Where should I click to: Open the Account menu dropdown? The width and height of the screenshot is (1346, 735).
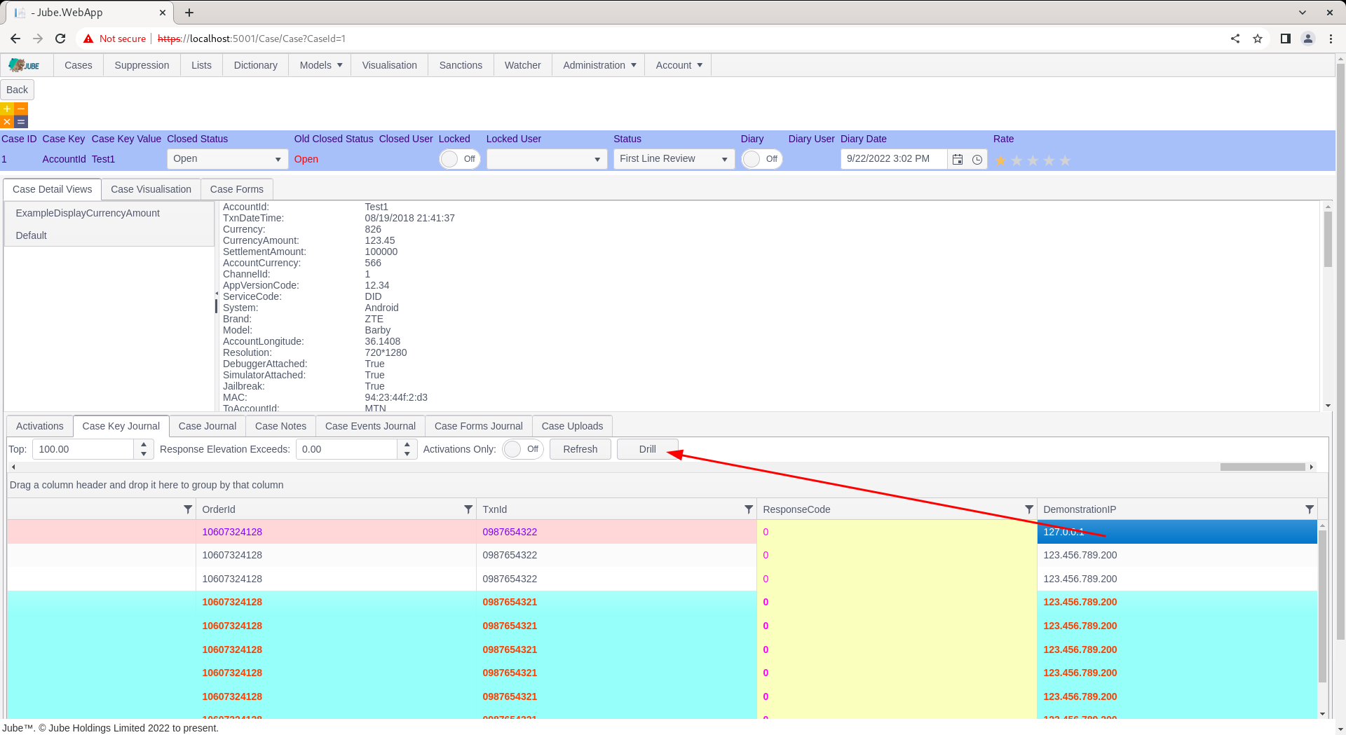tap(678, 65)
